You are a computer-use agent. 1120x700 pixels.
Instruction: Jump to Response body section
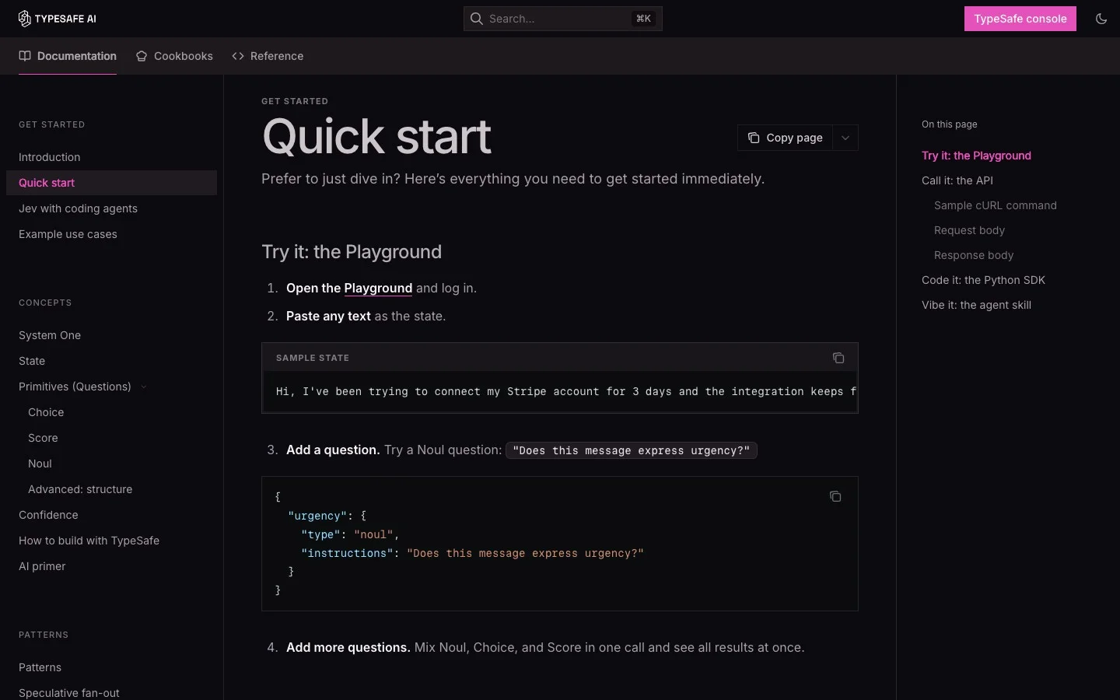click(x=974, y=255)
